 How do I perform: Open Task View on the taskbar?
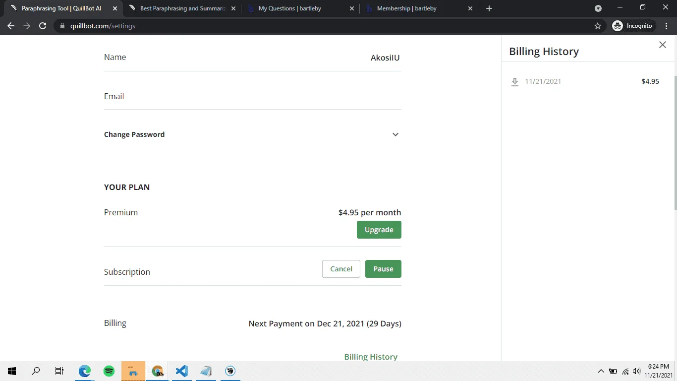[x=59, y=371]
